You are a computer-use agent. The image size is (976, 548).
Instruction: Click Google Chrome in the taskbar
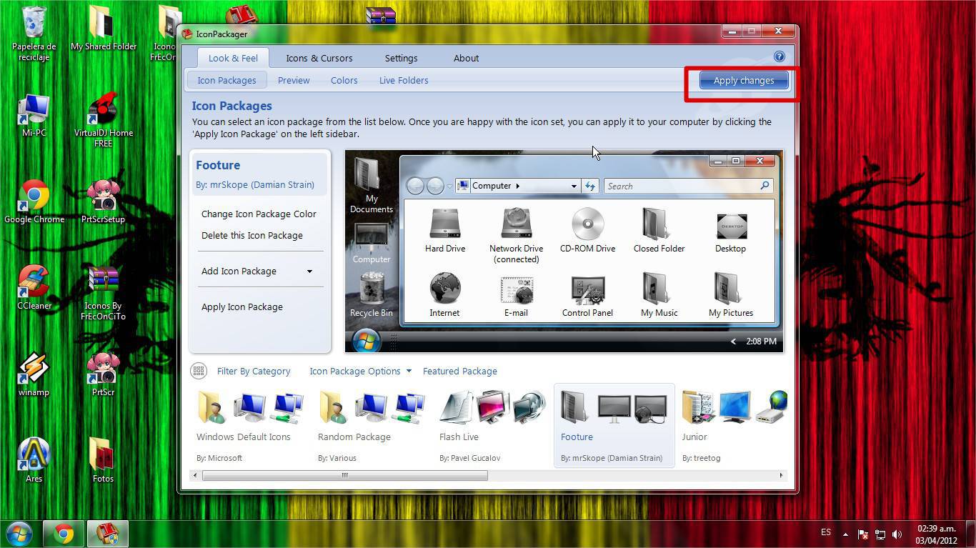point(64,534)
